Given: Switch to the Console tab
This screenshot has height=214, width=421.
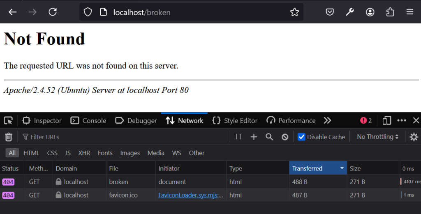Looking at the screenshot, I should pos(88,120).
